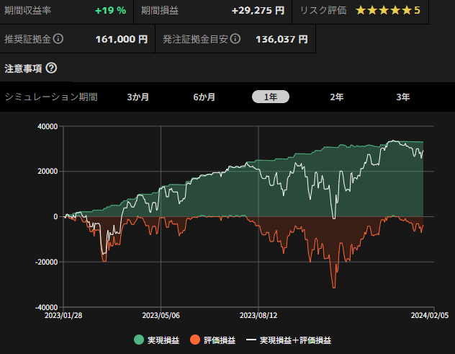455x354 pixels.
Task: Click the 期間収益率 label
Action: [x=28, y=11]
